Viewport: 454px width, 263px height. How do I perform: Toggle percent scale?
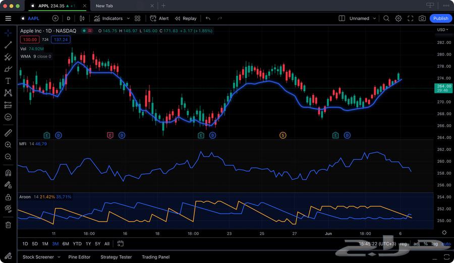(x=426, y=244)
